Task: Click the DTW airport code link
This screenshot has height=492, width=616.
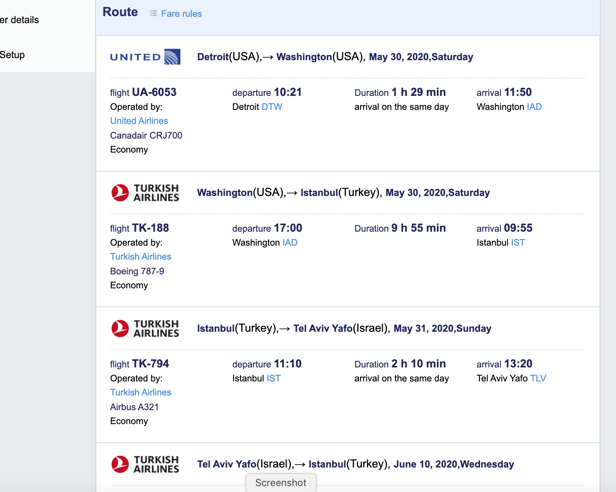Action: [x=272, y=107]
